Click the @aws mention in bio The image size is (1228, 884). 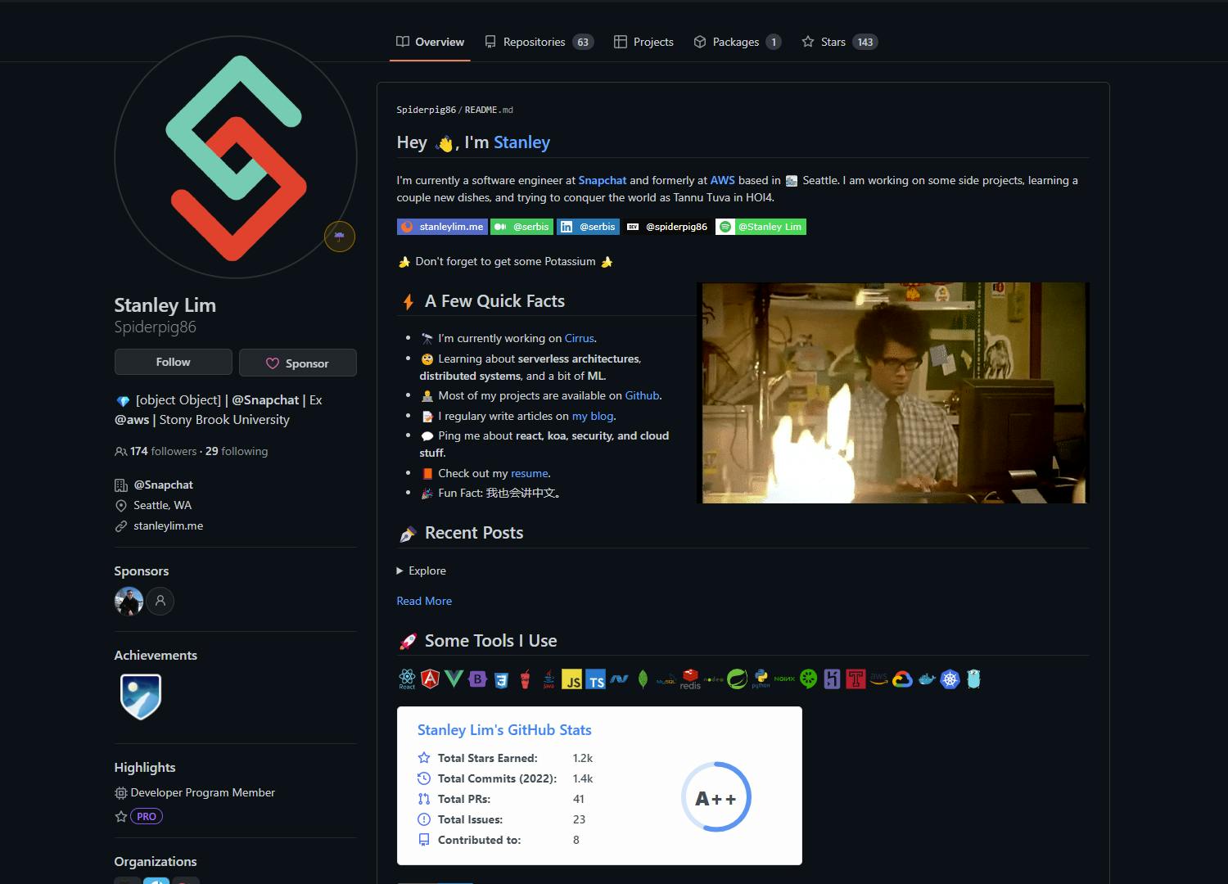[132, 419]
